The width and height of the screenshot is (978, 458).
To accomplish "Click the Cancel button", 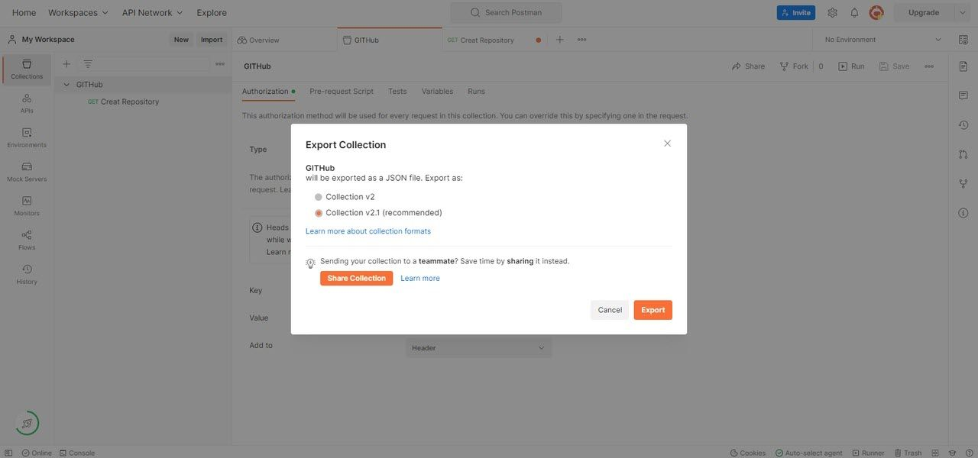I will [610, 310].
